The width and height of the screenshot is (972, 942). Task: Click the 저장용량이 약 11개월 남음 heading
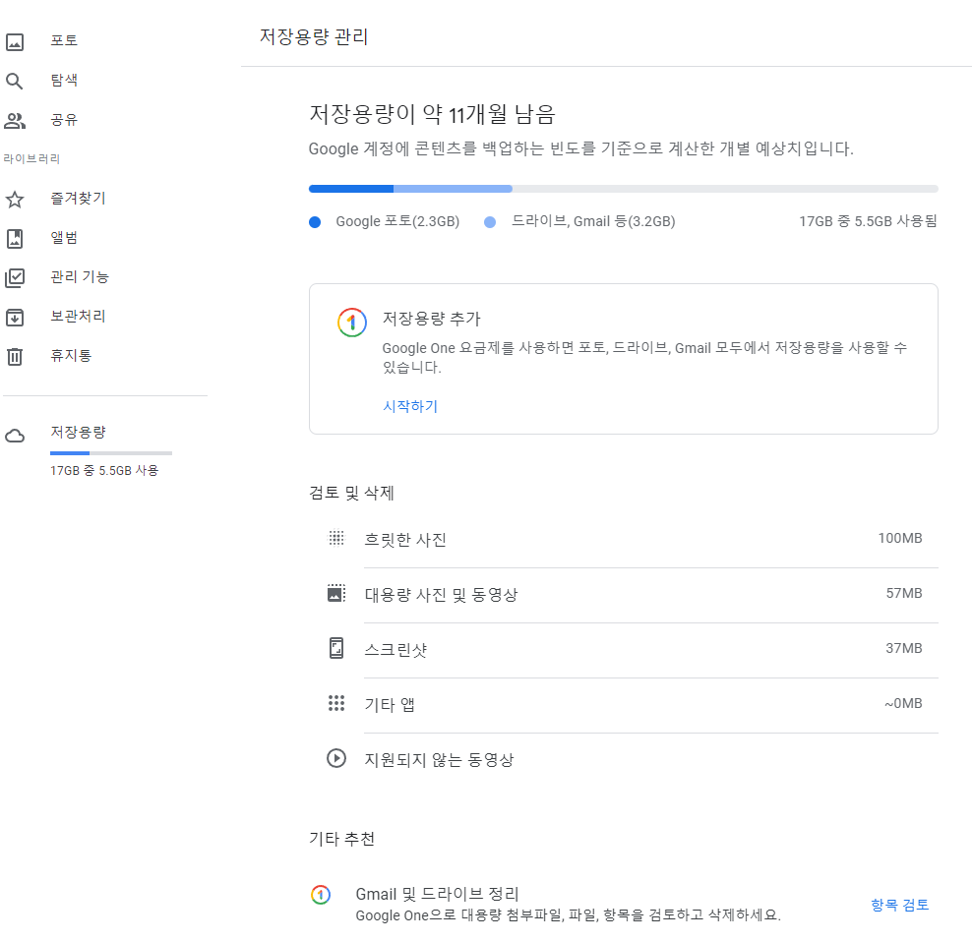432,114
